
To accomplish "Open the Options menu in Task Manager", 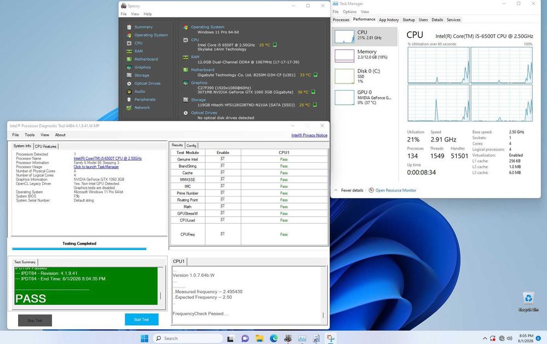I will (350, 11).
